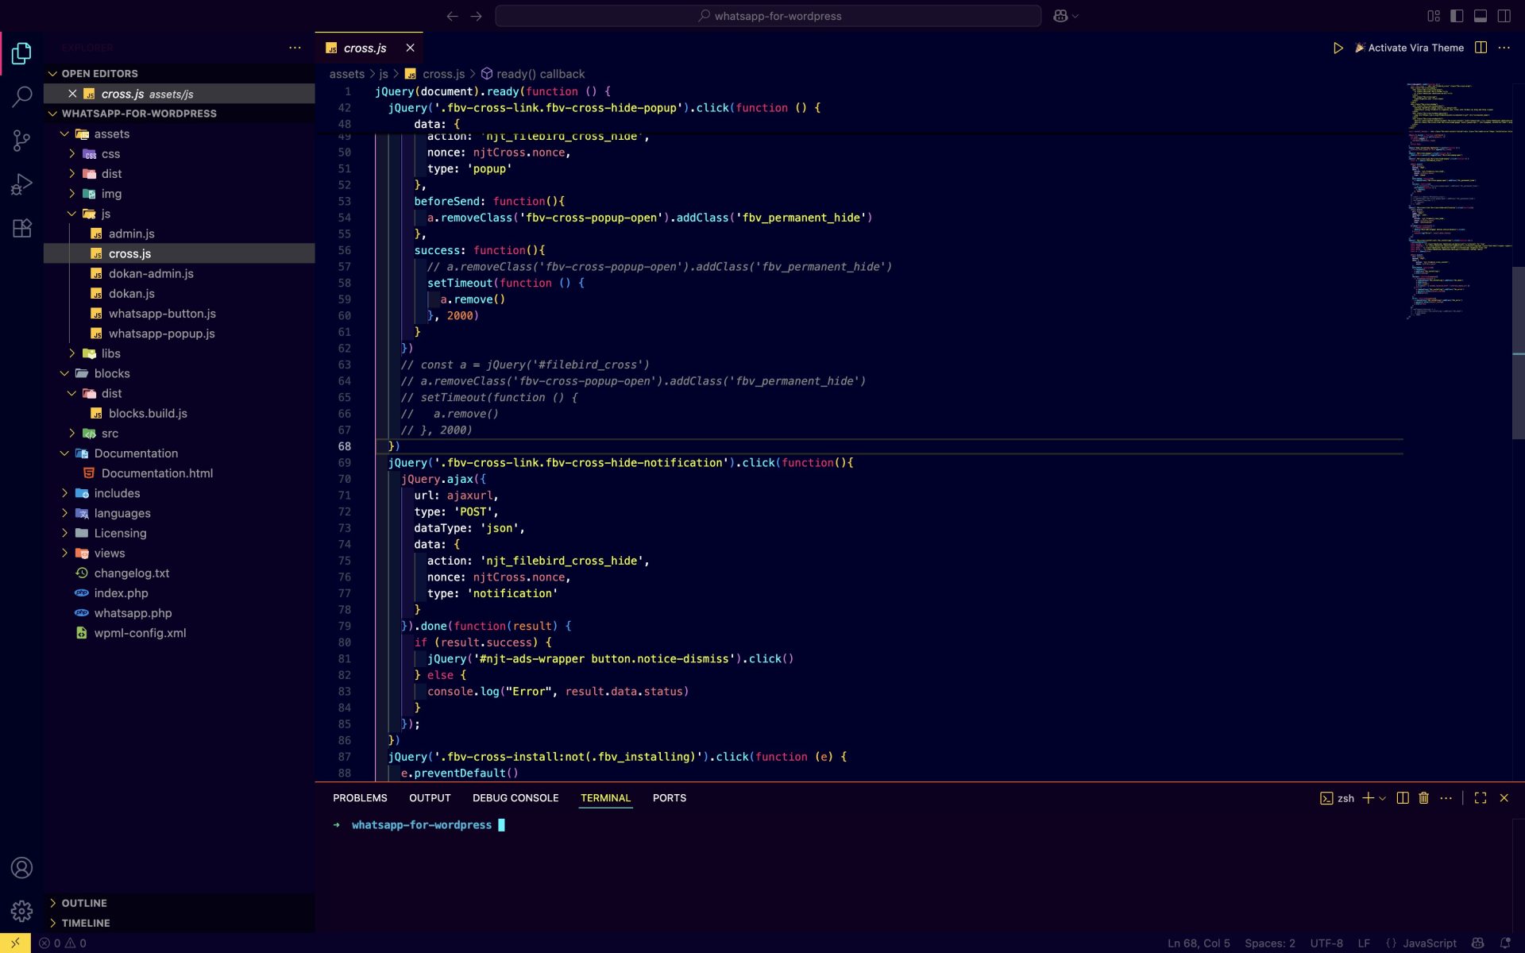Select the PORTS tab
The height and width of the screenshot is (953, 1525).
point(669,797)
